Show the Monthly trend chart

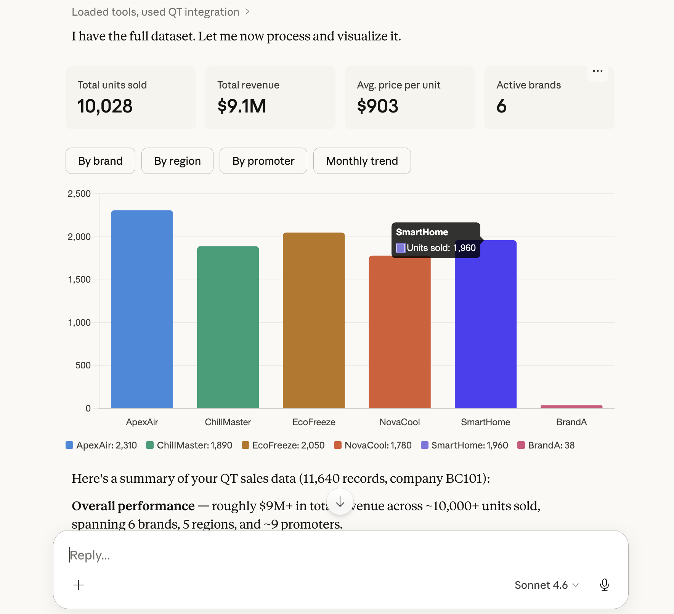[362, 161]
